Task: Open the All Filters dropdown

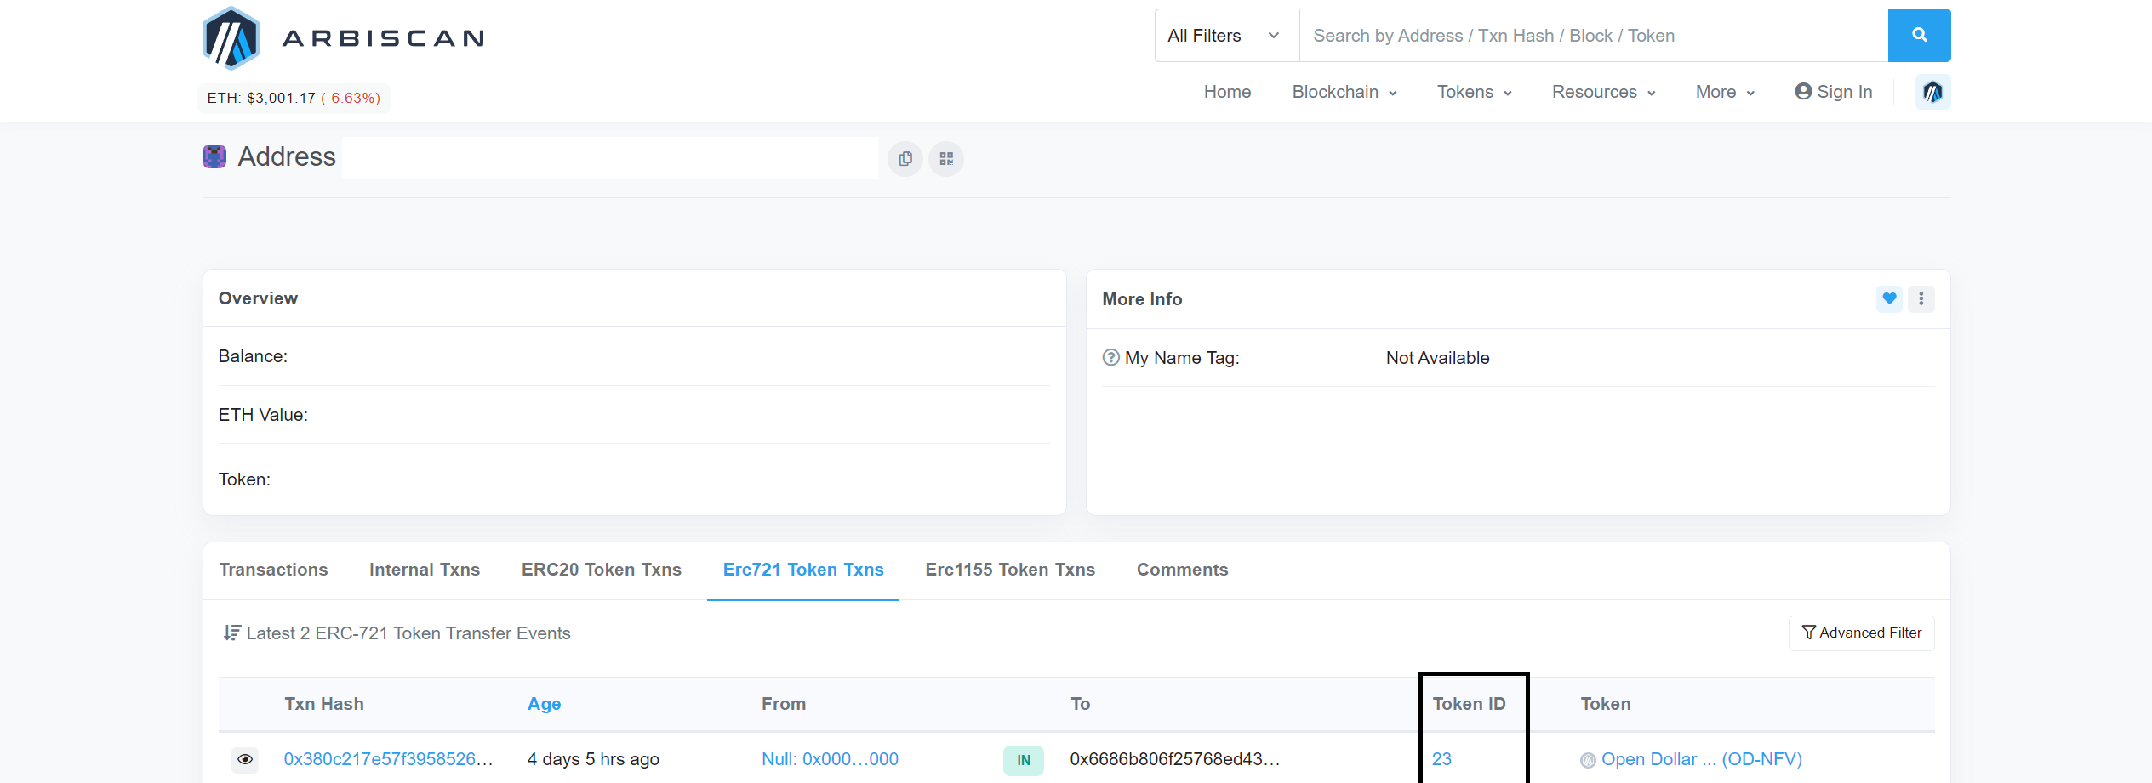Action: (1226, 36)
